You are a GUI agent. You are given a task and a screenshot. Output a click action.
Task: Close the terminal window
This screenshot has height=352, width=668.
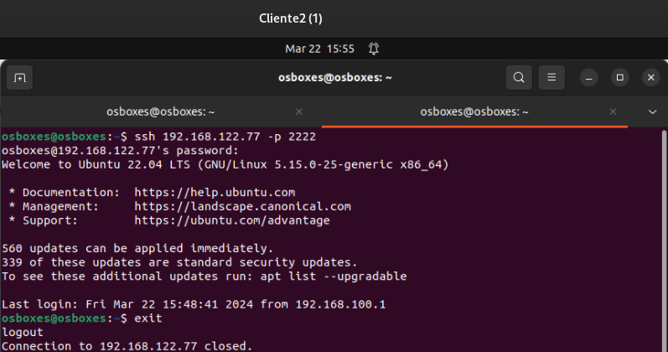click(651, 78)
